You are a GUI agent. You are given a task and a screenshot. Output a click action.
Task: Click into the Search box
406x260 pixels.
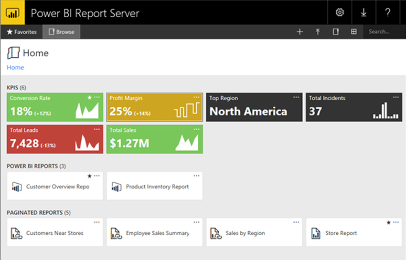[384, 31]
